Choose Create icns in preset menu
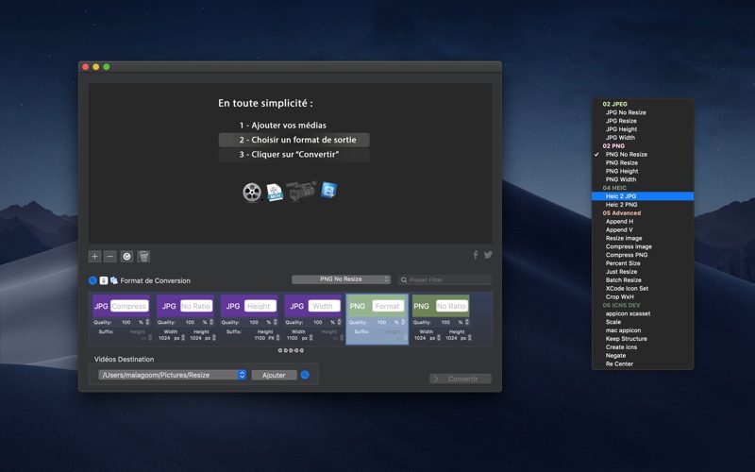 (x=643, y=346)
